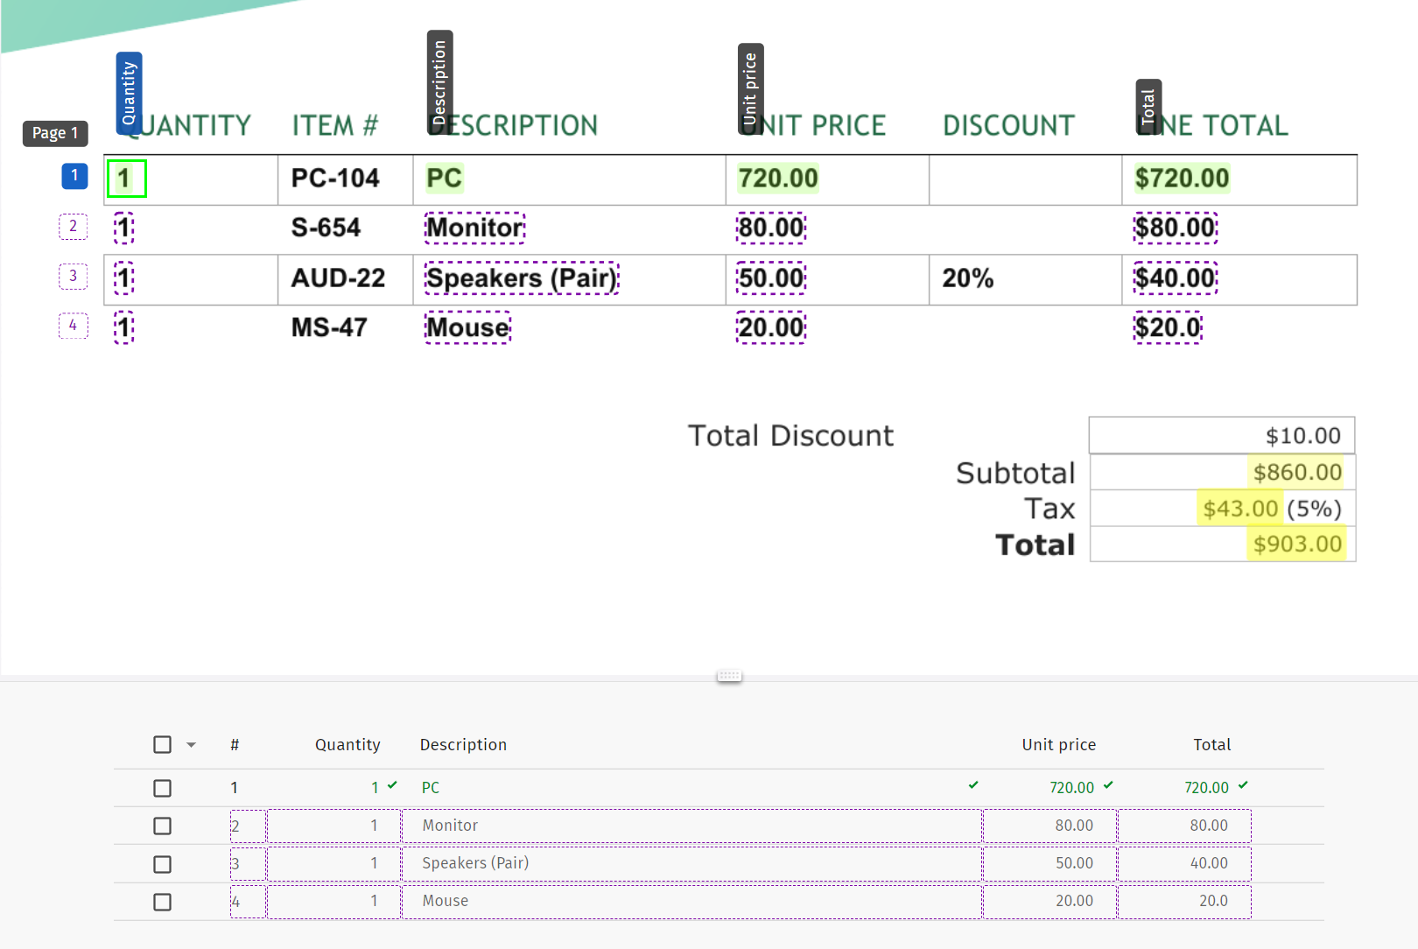Screen dimensions: 1418x949
Task: Select the vertical Total column tag
Action: [x=1148, y=107]
